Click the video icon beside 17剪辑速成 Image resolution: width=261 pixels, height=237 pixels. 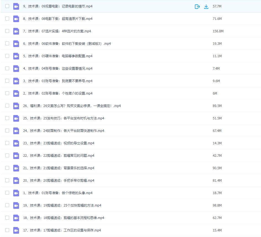[x=16, y=230]
